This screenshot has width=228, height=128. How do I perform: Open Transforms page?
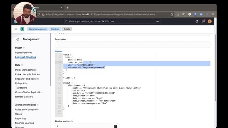click(21, 88)
